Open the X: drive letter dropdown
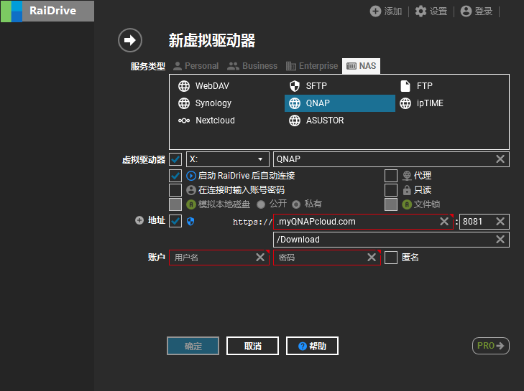Viewport: 524px width, 391px height. [x=228, y=159]
